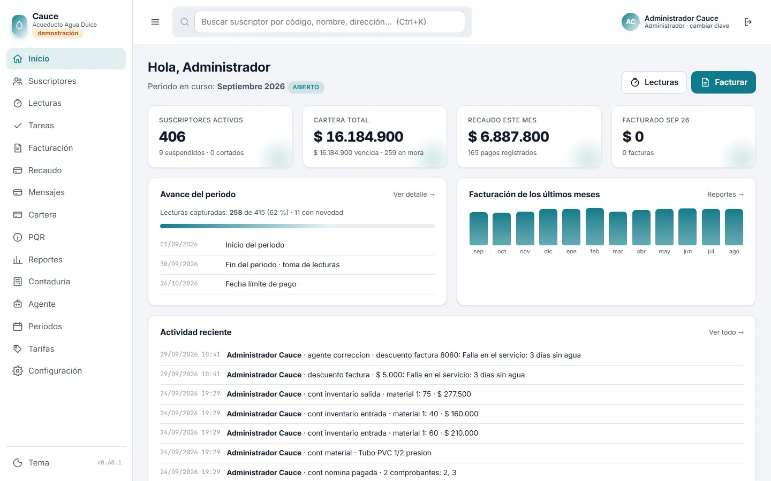
Task: Click the Suscriptores people icon
Action: pyautogui.click(x=18, y=81)
